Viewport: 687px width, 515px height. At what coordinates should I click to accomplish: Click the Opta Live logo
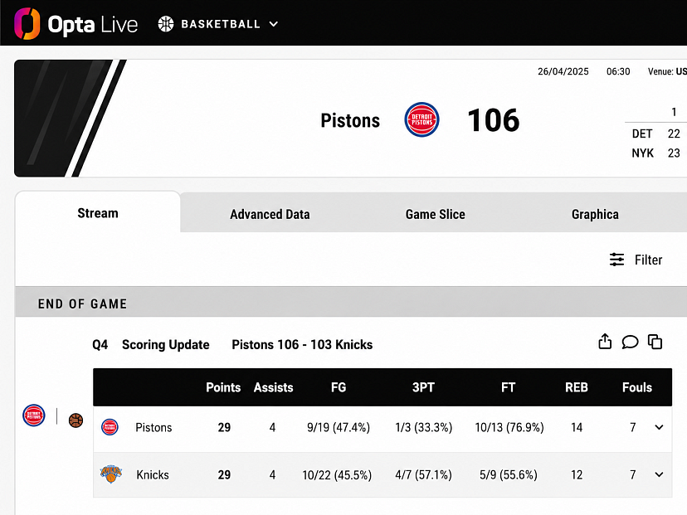tap(76, 24)
